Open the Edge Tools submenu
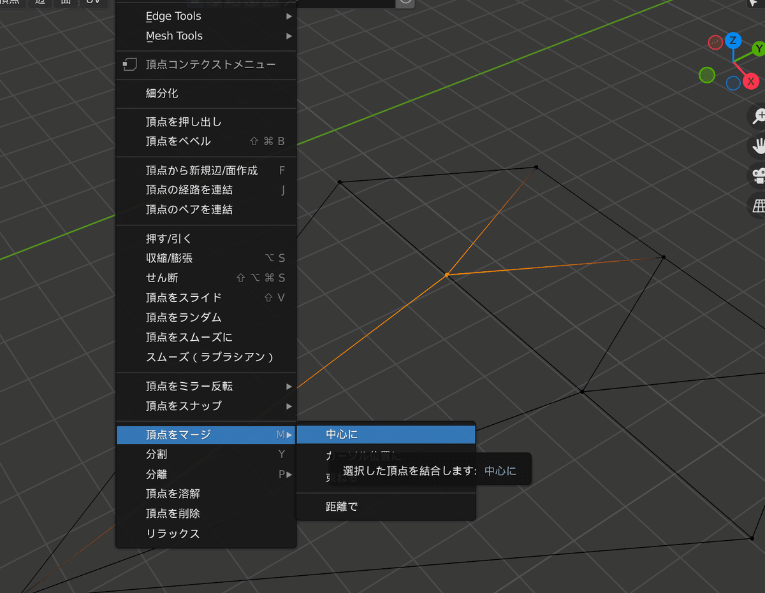The image size is (765, 593). point(206,16)
